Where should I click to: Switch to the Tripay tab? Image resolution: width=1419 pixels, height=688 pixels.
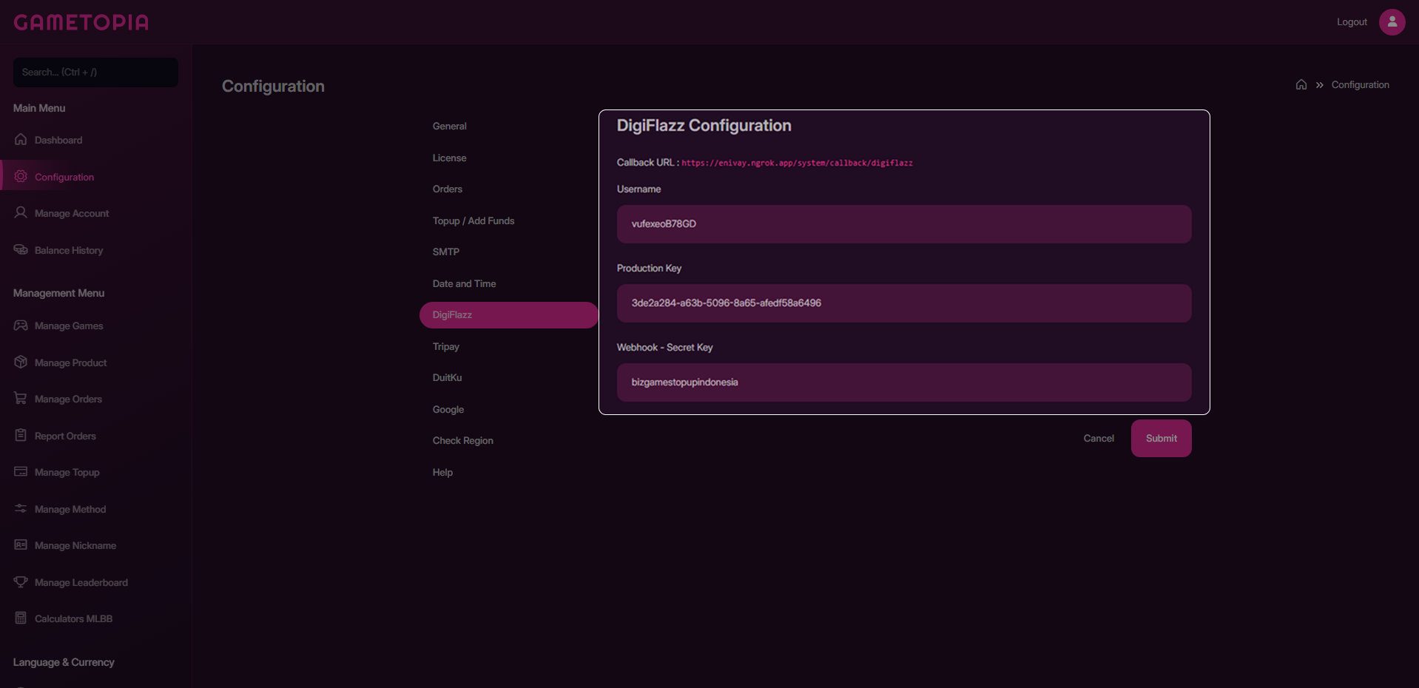[509, 347]
